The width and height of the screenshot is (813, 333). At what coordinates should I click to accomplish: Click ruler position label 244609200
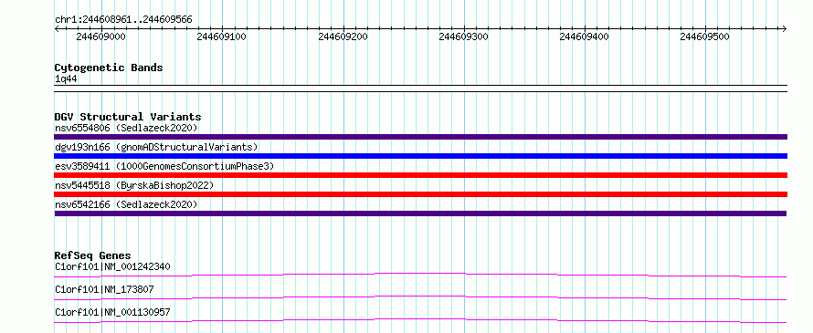343,36
